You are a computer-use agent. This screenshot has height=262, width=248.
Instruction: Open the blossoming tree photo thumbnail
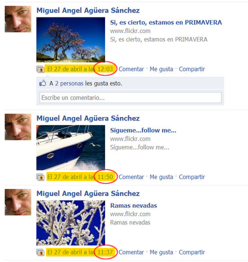70,40
